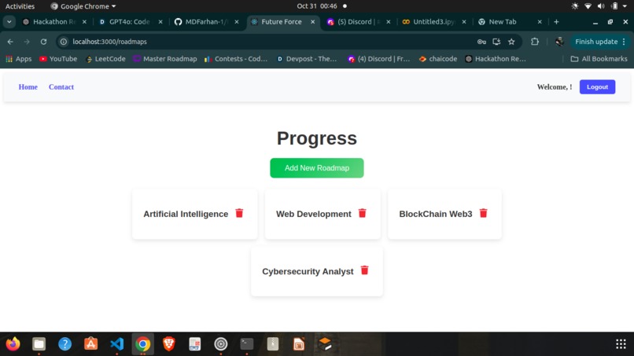The image size is (634, 356).
Task: Bookmark this page with star icon
Action: [511, 42]
